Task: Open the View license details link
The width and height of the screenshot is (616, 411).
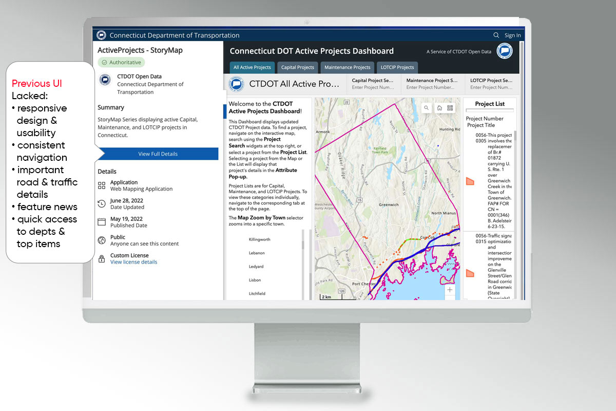Action: (x=133, y=262)
